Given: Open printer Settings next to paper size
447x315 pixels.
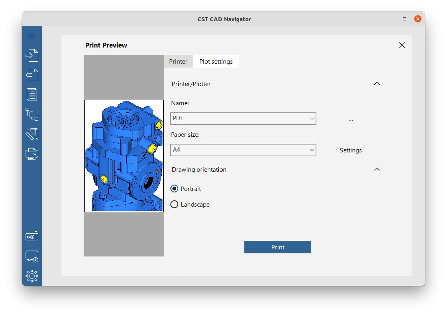Looking at the screenshot, I should [x=350, y=150].
